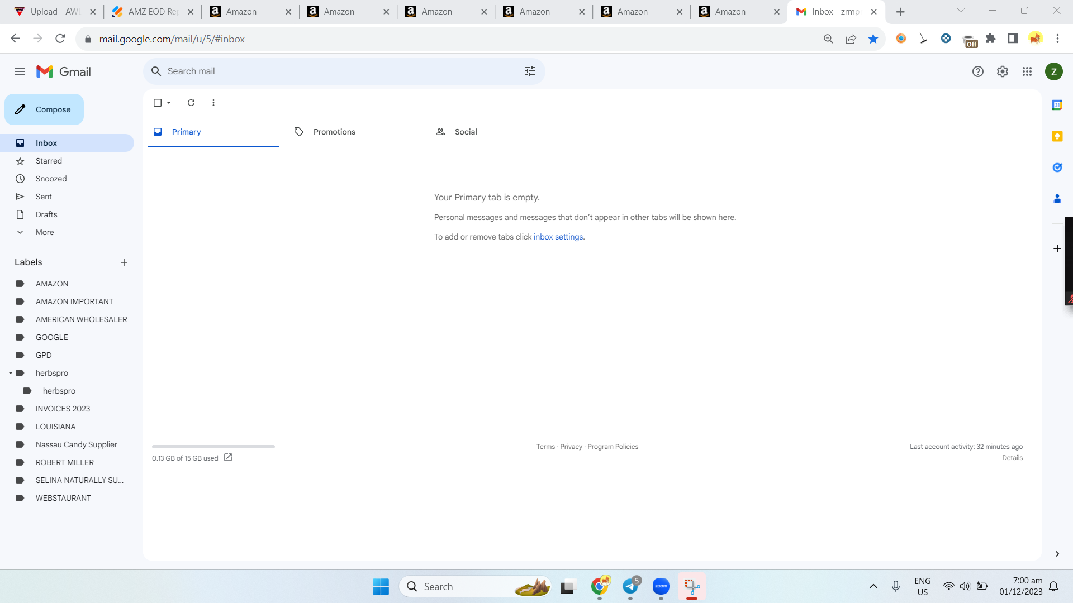The height and width of the screenshot is (603, 1073).
Task: Open Google Tasks side panel
Action: (x=1057, y=167)
